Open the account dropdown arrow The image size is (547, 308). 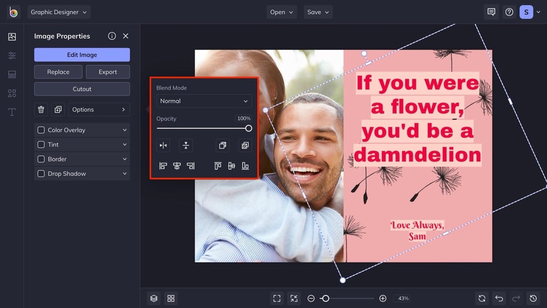(538, 12)
